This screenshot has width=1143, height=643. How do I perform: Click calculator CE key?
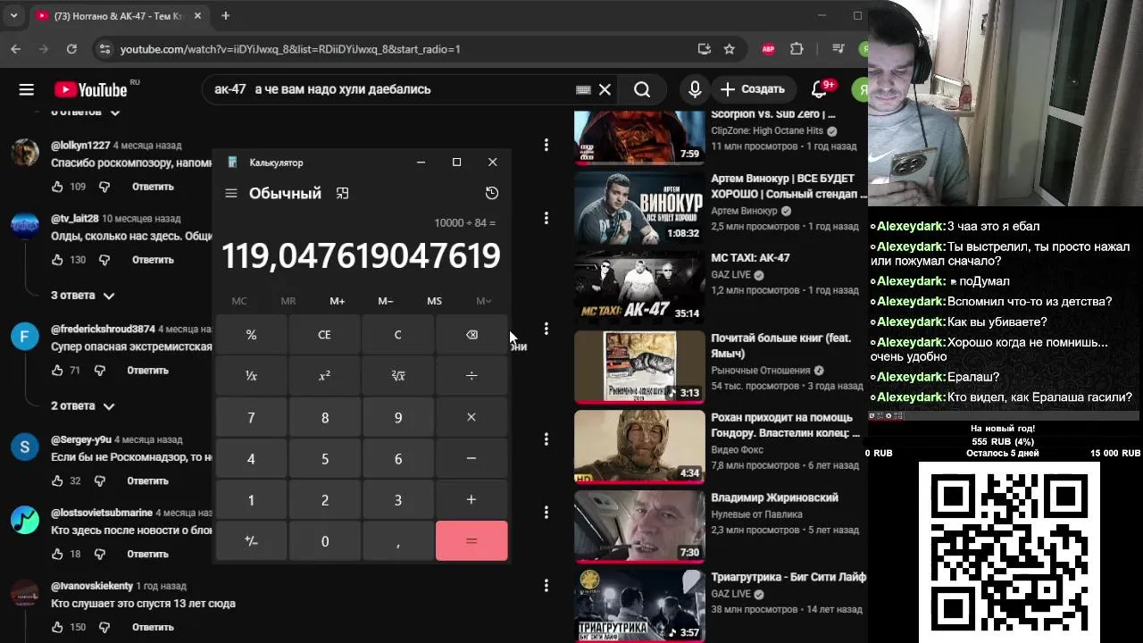tap(324, 335)
